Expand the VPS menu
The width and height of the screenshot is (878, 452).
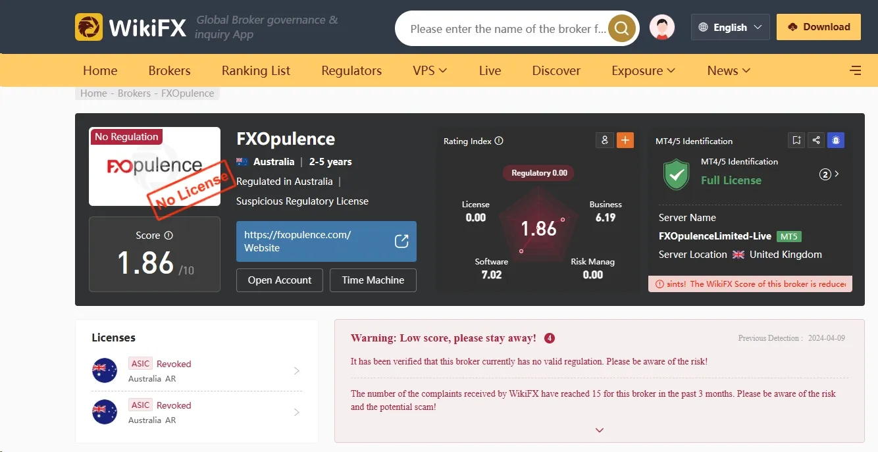pyautogui.click(x=430, y=70)
